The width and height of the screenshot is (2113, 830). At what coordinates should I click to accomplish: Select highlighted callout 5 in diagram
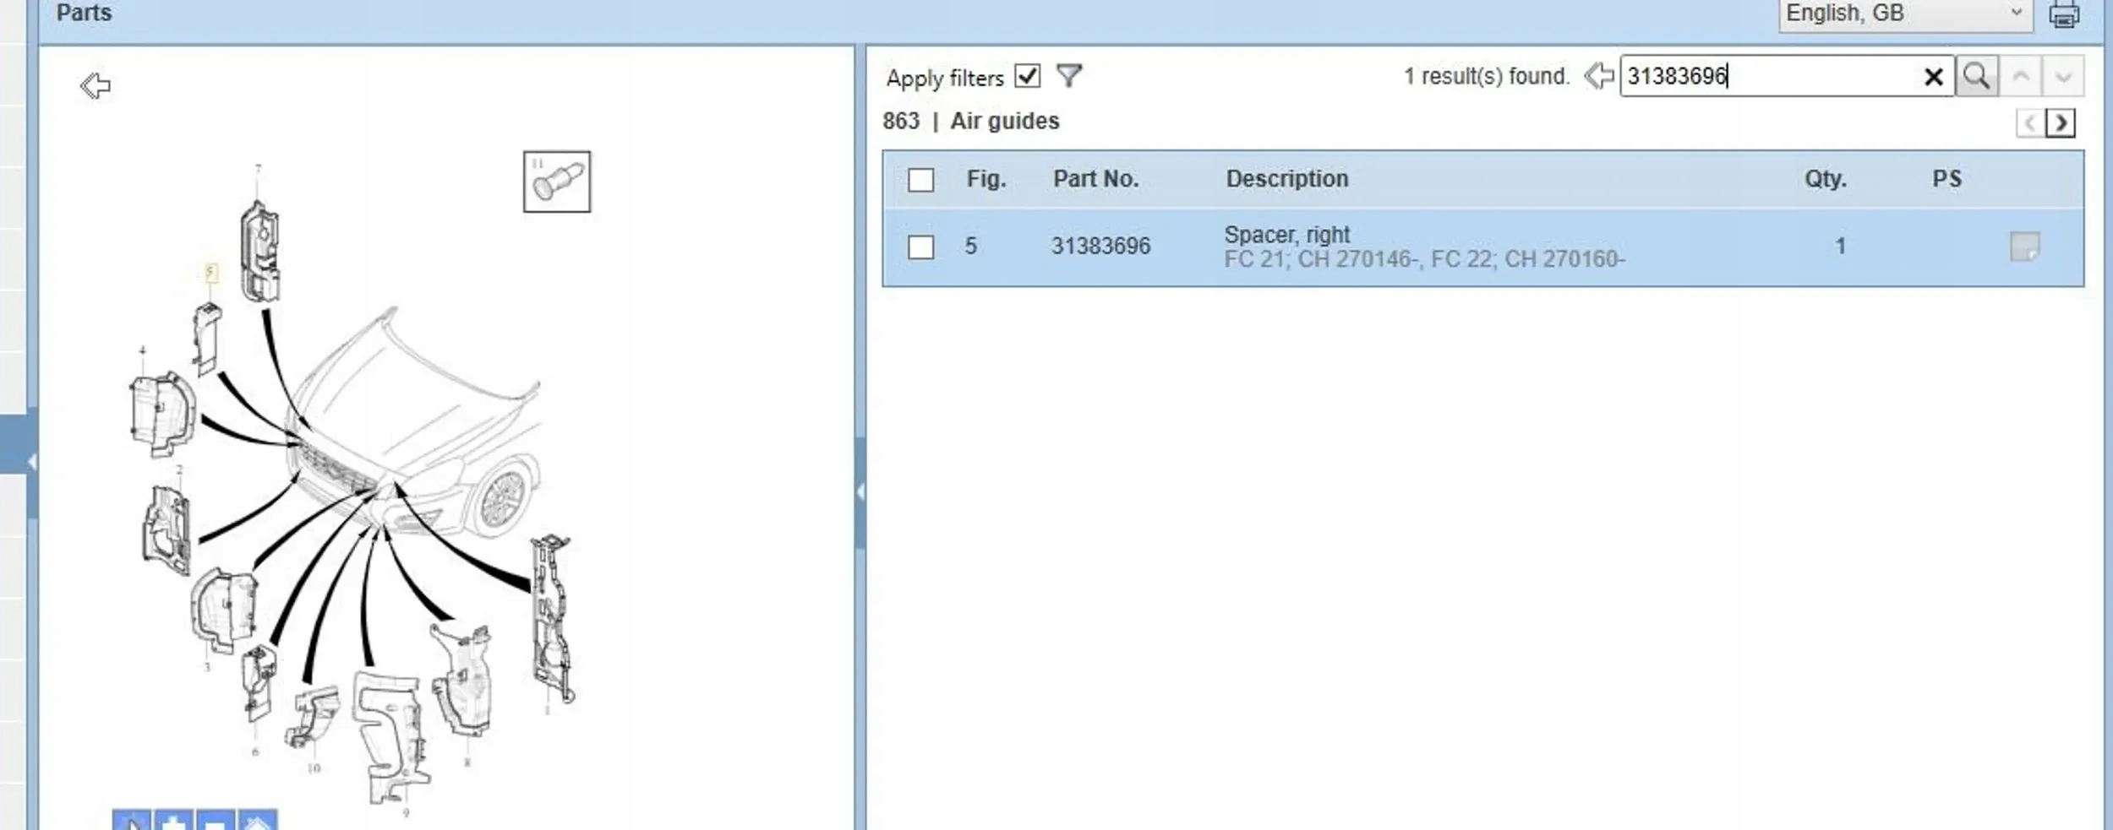pos(210,272)
